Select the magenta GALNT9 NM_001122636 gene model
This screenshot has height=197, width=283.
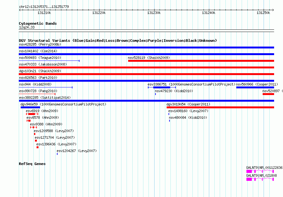pos(260,171)
